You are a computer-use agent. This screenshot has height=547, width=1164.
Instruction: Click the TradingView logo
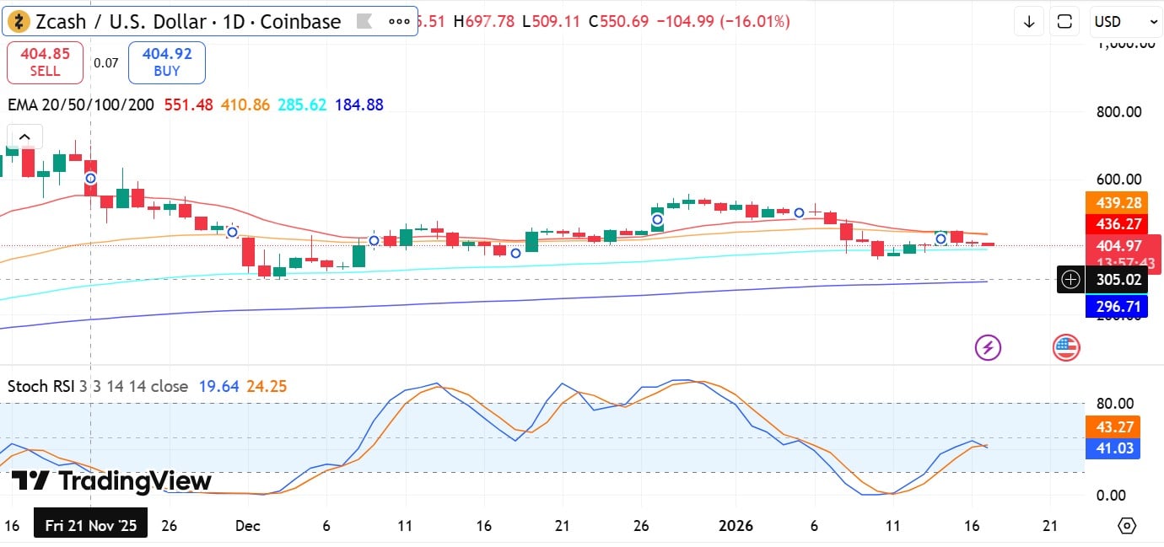[x=111, y=481]
